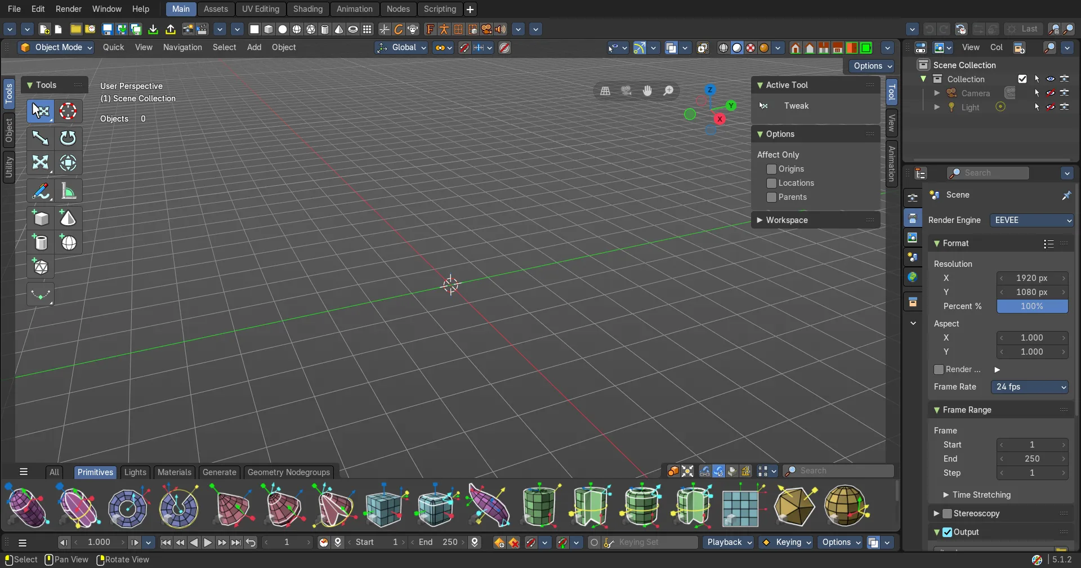This screenshot has width=1081, height=568.
Task: Open the Playback popover button
Action: coord(729,542)
